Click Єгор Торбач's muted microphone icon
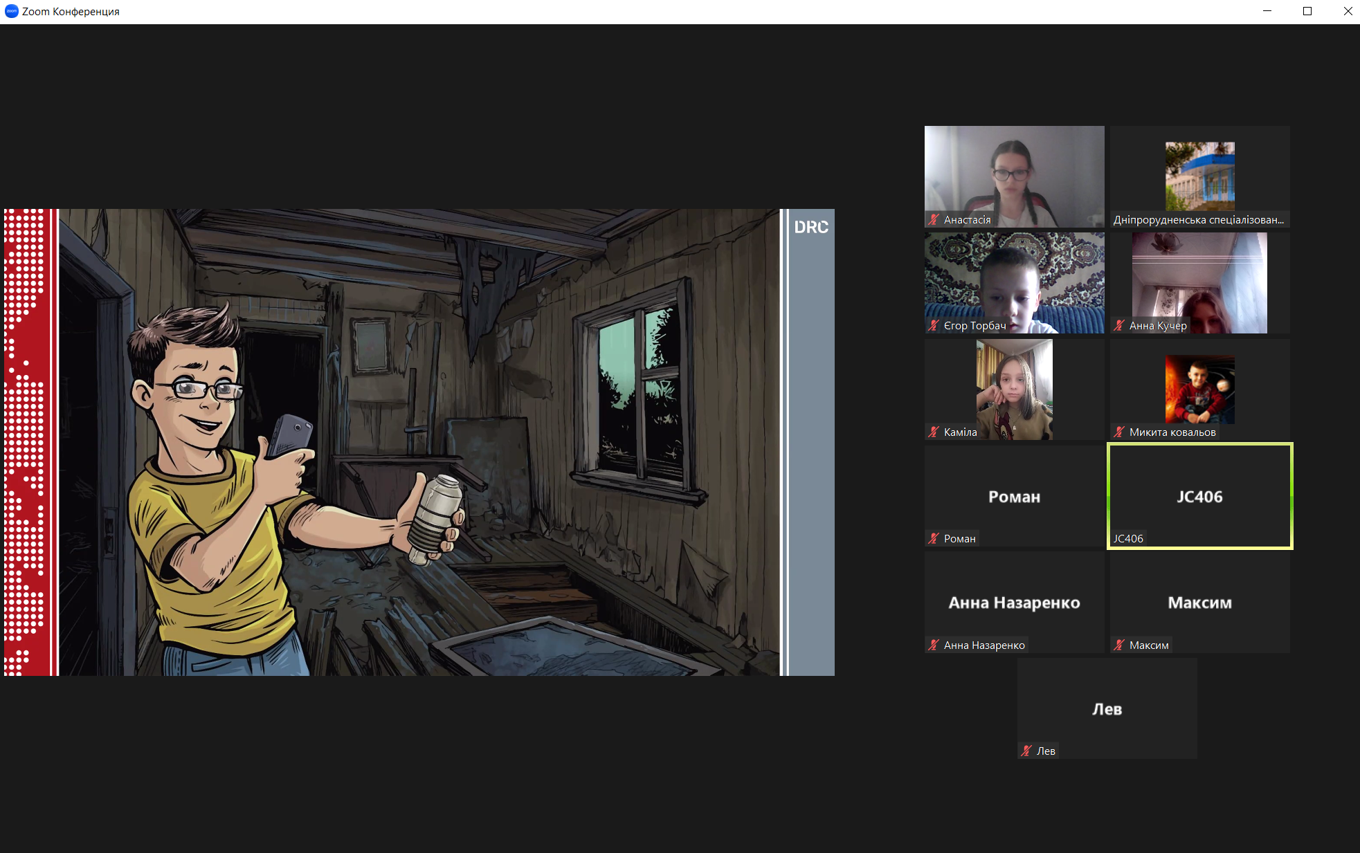 click(x=934, y=326)
